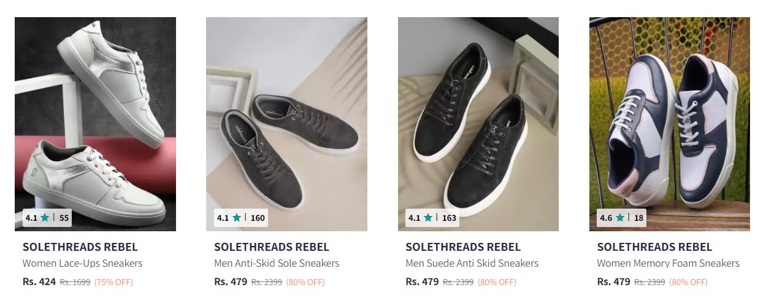766x301 pixels.
Task: Click the struck-through Rs. 1699 price
Action: pos(75,283)
